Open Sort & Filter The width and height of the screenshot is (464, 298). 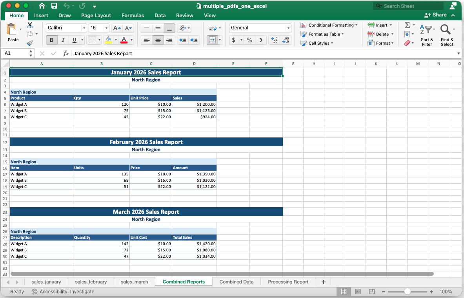[427, 35]
